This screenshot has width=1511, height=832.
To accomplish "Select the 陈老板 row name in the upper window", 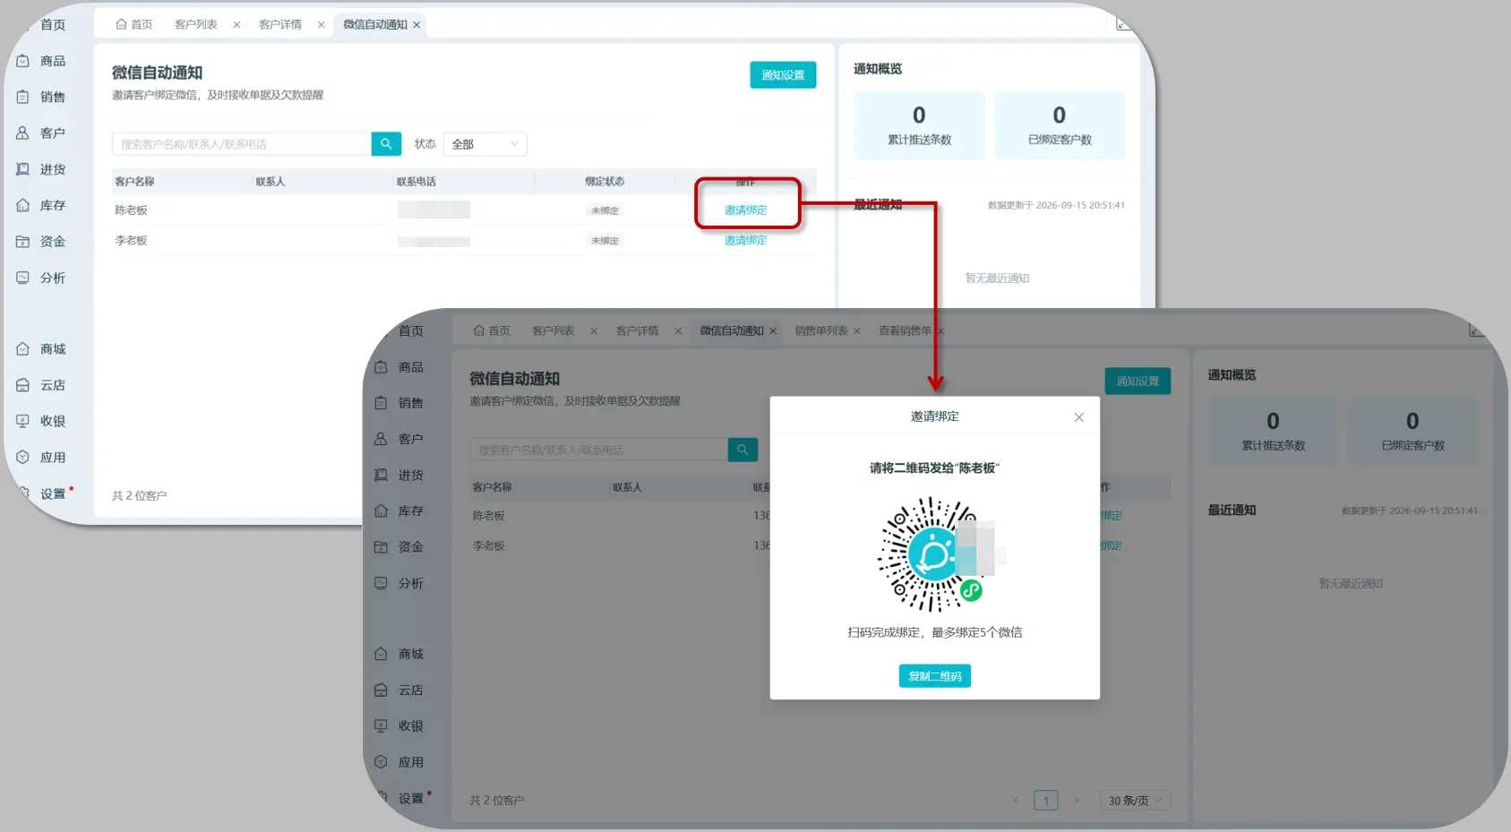I will (131, 210).
